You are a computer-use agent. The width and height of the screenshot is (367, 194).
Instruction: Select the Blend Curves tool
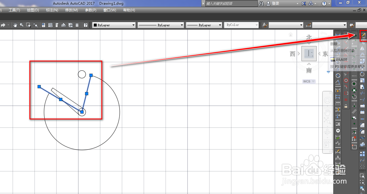click(x=362, y=138)
